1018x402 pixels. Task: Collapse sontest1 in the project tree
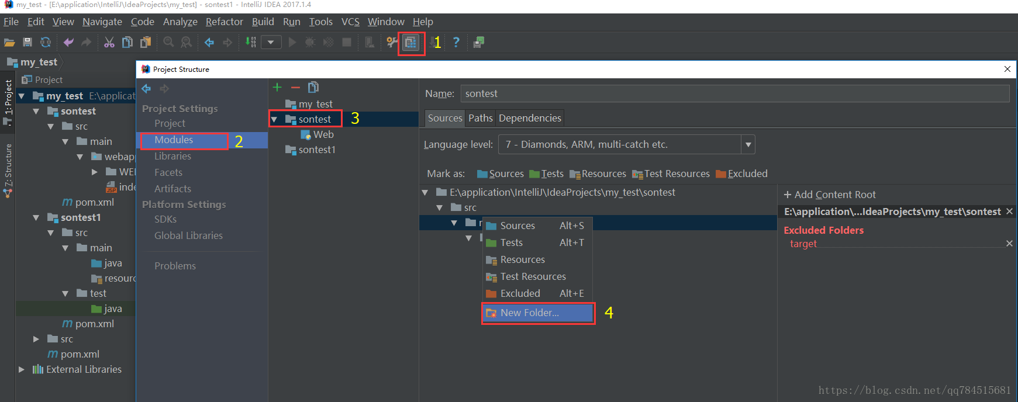point(36,217)
